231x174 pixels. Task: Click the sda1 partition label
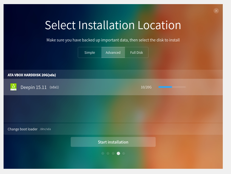54,87
